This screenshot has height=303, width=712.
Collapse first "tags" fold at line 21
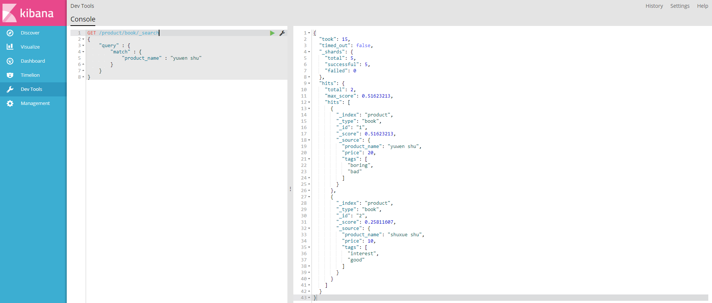pos(309,159)
